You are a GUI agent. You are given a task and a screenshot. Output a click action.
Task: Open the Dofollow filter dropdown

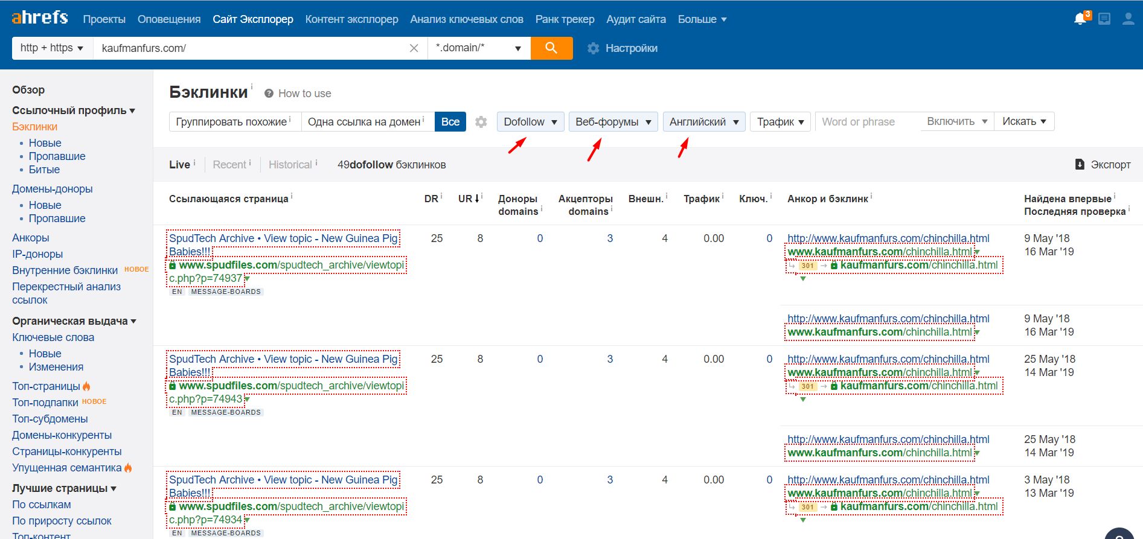click(x=531, y=122)
